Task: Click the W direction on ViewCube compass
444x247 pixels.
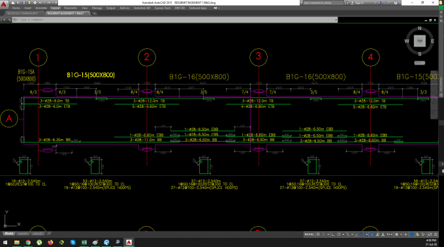Action: tap(407, 41)
